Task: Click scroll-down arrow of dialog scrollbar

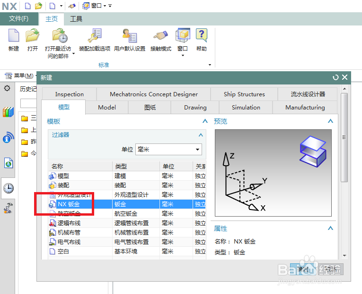Action: [x=344, y=256]
